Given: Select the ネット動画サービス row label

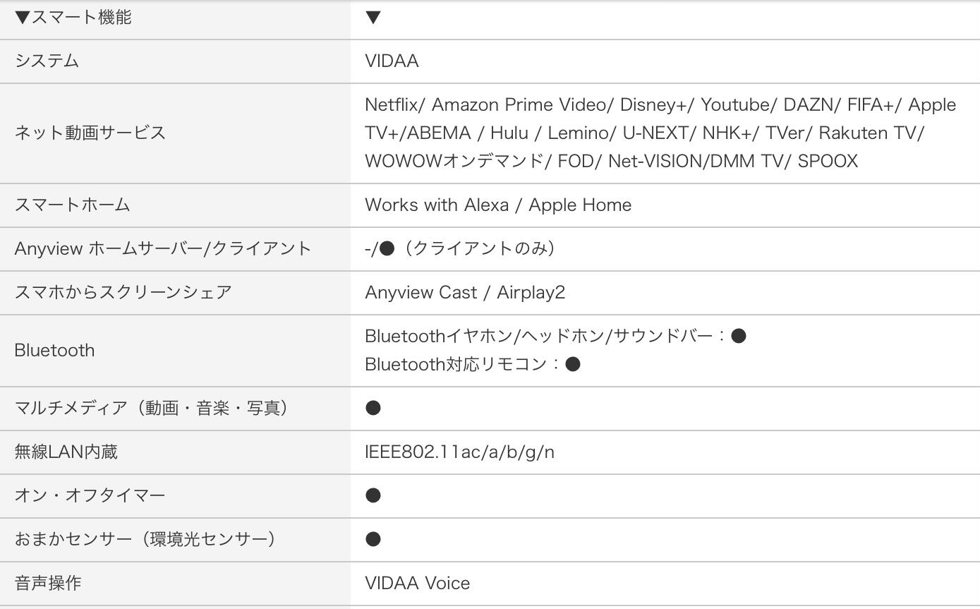Looking at the screenshot, I should coord(90,133).
